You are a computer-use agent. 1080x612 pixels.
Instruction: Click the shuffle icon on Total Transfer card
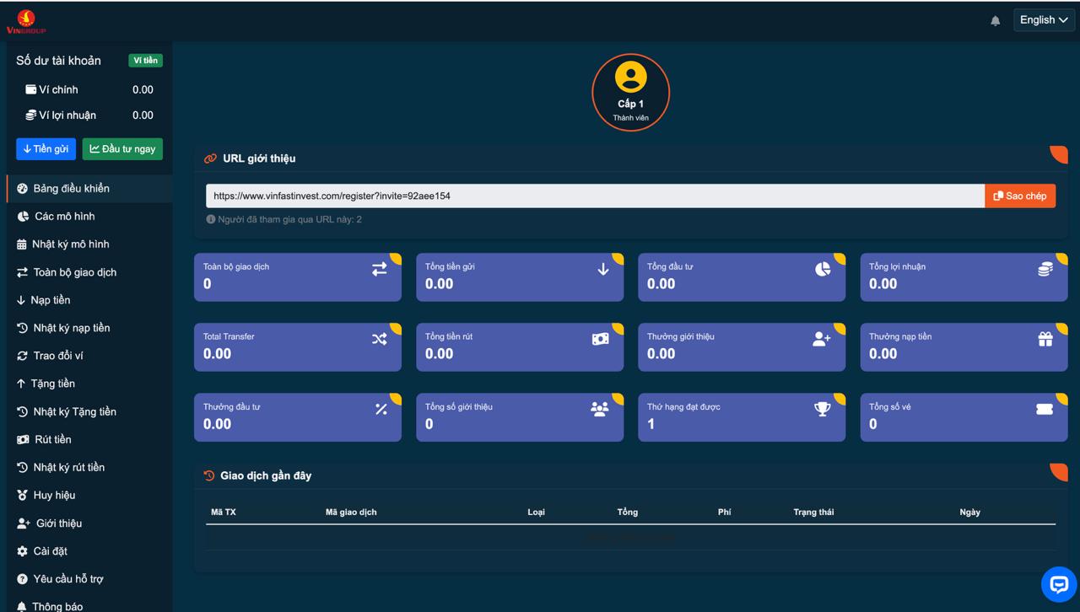point(380,339)
